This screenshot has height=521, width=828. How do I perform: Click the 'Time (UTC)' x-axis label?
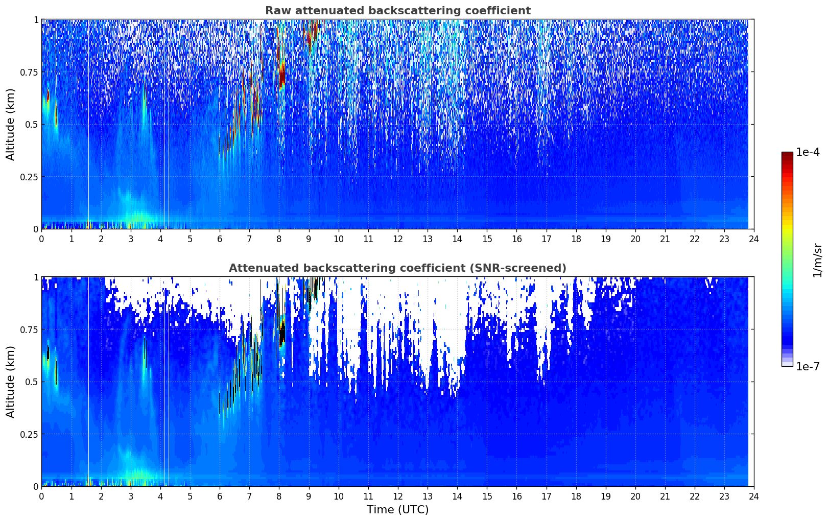coord(397,510)
